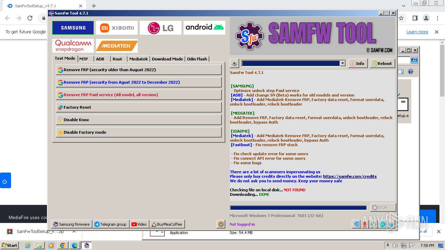Open Windows Media Player from the taskbar
The width and height of the screenshot is (445, 250).
(x=51, y=245)
